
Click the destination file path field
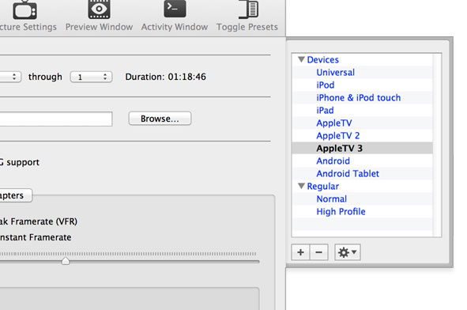pyautogui.click(x=56, y=119)
